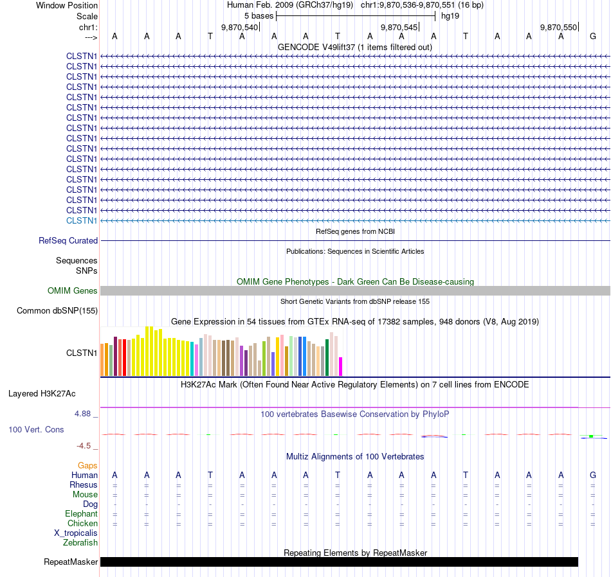Click the black RepeatMasker element bar
611x577 pixels.
339,562
